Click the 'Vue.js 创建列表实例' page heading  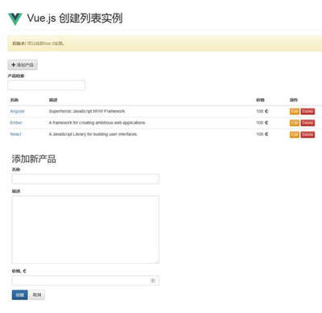pyautogui.click(x=75, y=19)
